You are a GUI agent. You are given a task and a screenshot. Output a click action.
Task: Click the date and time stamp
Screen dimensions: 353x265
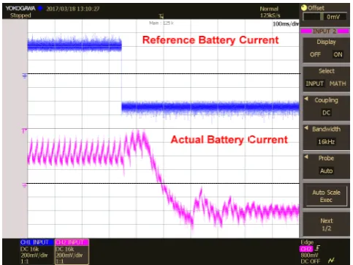point(73,9)
